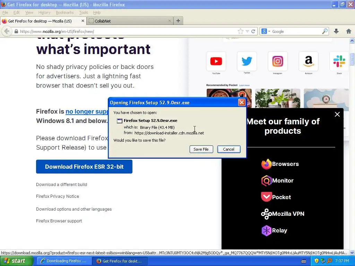The width and height of the screenshot is (355, 266).
Task: Click Learn more next to Pocket
Action: pyautogui.click(x=244, y=85)
